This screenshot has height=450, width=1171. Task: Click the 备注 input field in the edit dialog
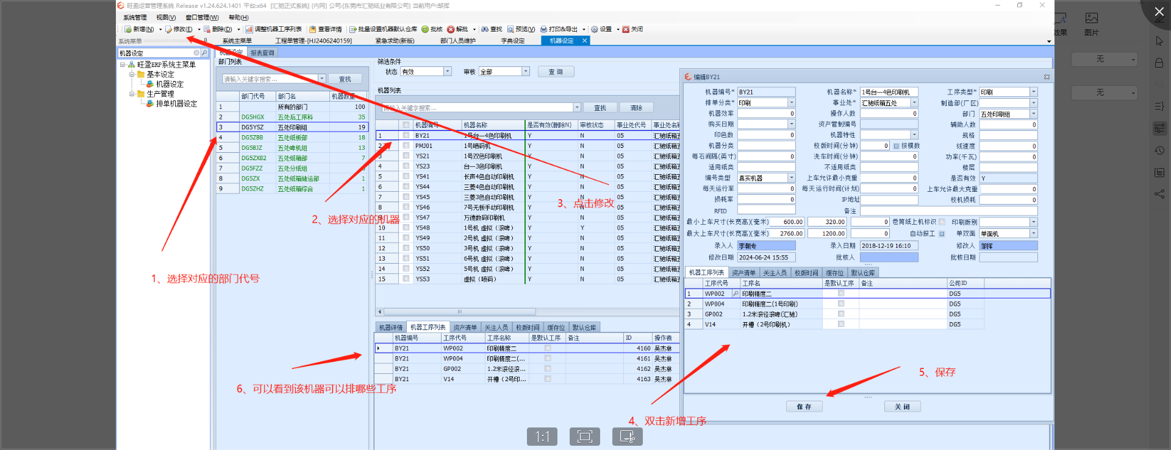click(x=948, y=211)
